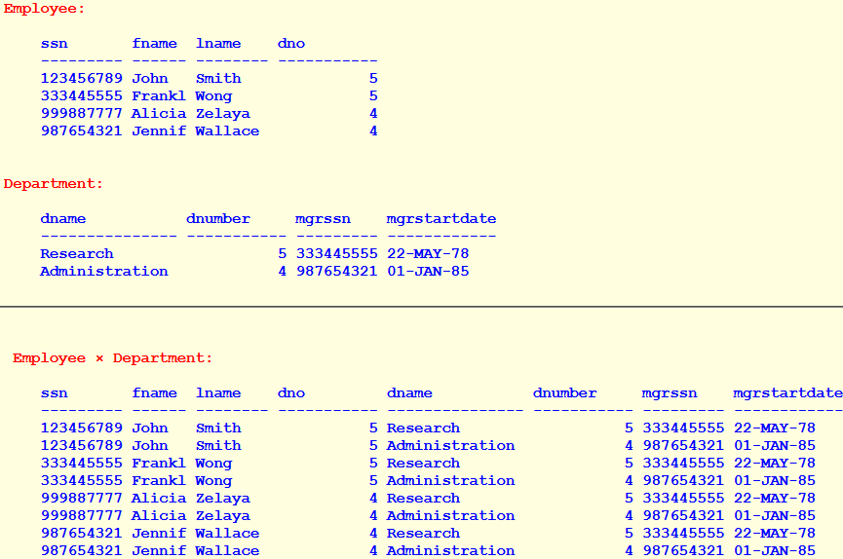843x559 pixels.
Task: Click last name Zelaya in Employee table
Action: 222,114
